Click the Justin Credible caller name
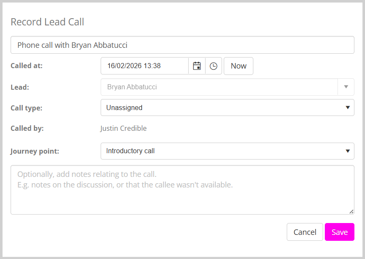This screenshot has height=259, width=365. (x=123, y=128)
